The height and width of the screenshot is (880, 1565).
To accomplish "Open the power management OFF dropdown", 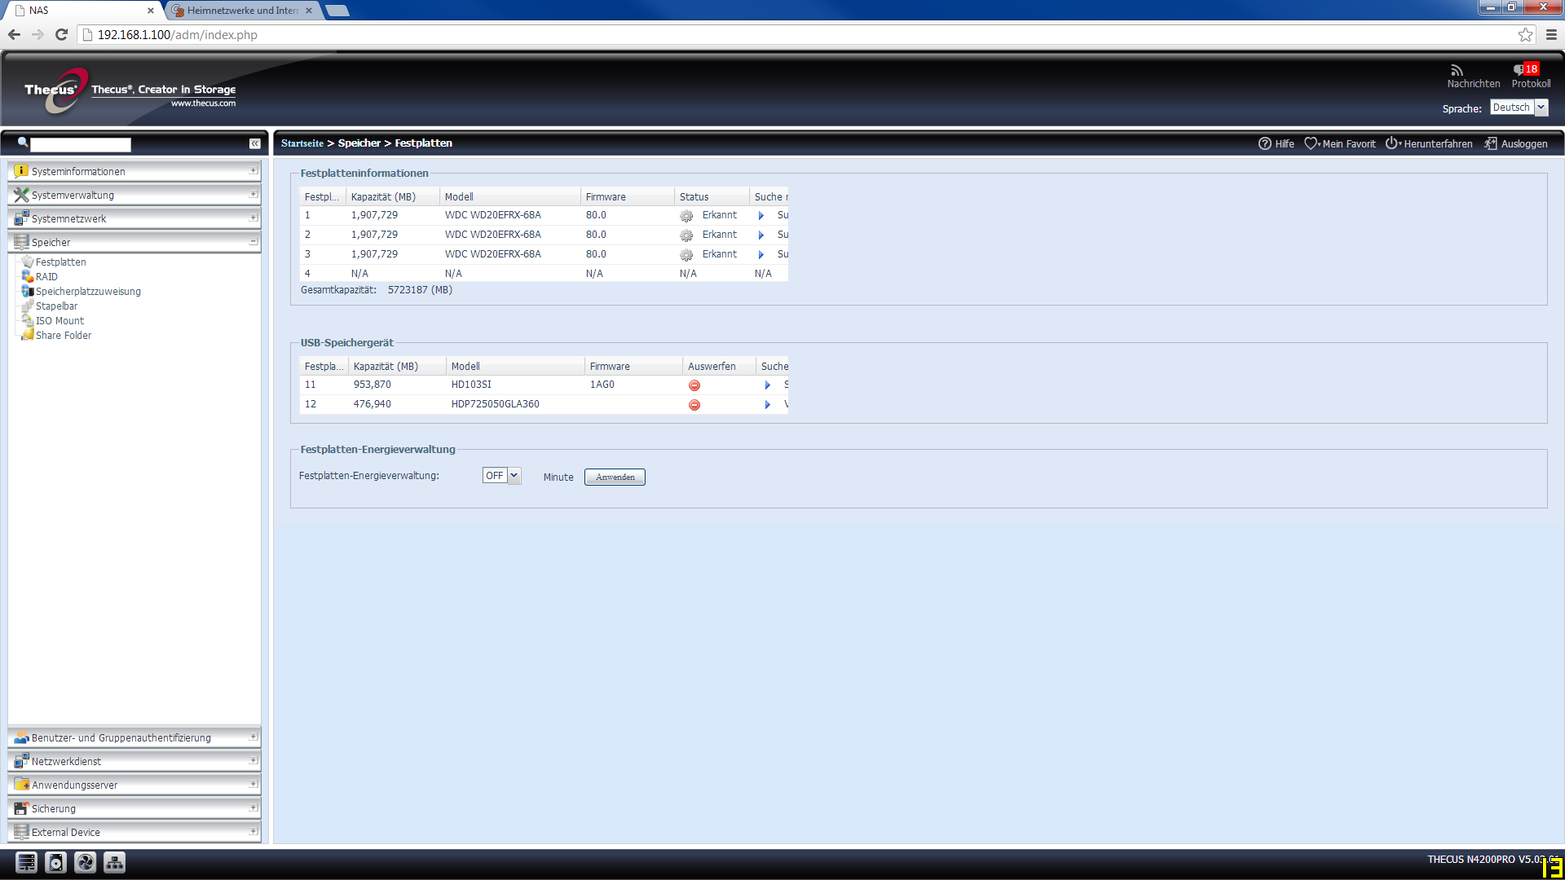I will [x=514, y=476].
